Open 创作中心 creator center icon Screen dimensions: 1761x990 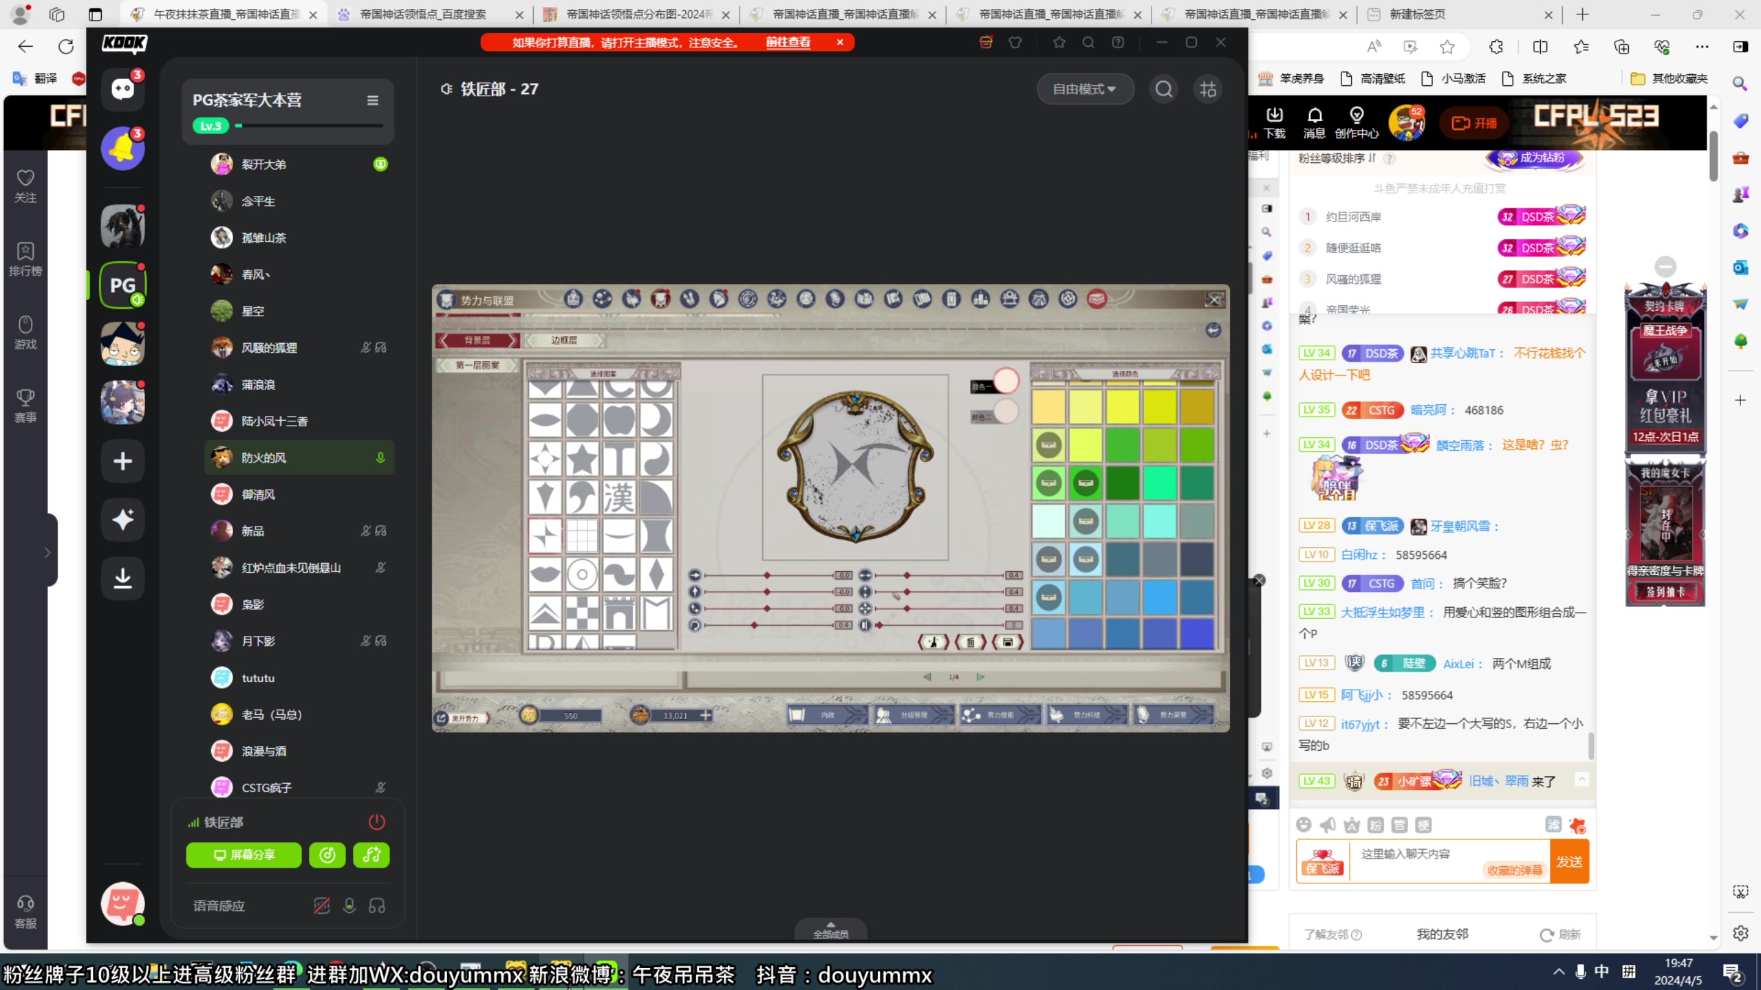click(x=1357, y=123)
